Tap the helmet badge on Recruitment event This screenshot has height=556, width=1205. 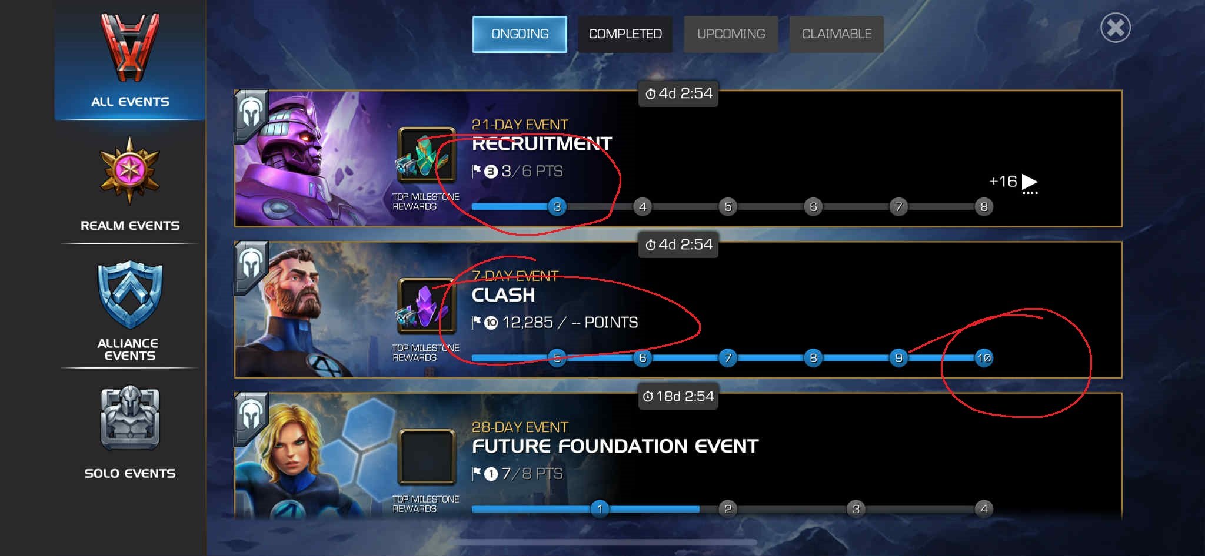click(x=252, y=115)
